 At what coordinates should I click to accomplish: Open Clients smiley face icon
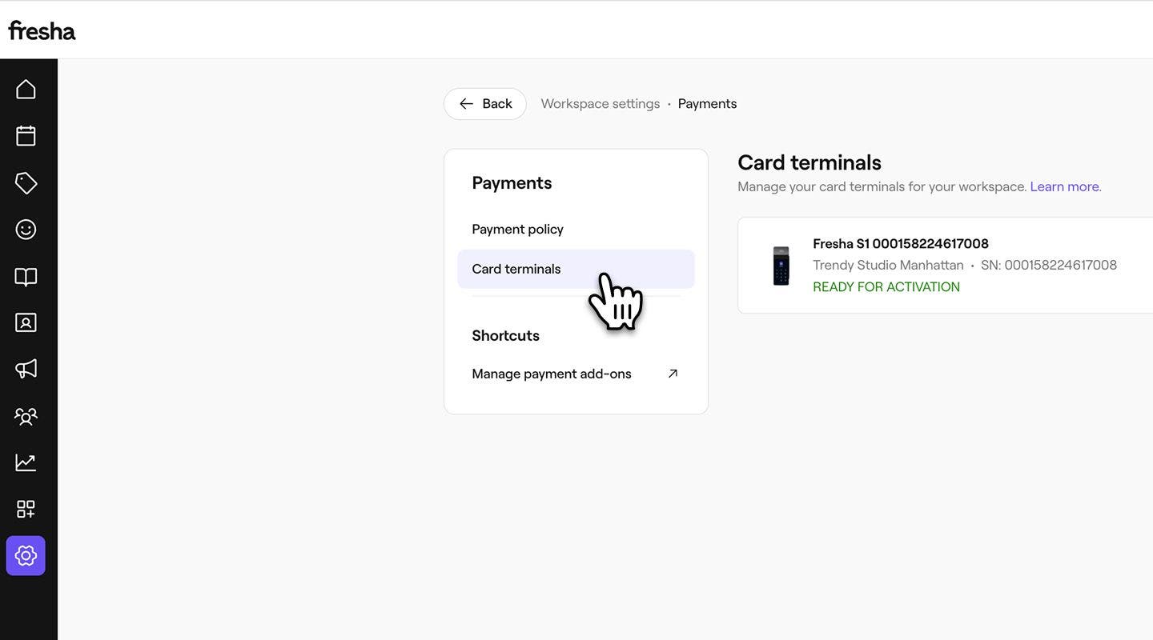pyautogui.click(x=26, y=230)
